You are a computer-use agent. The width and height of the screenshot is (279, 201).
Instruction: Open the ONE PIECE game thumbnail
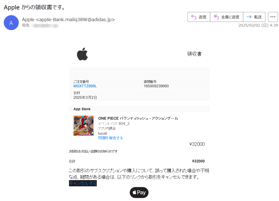[83, 126]
